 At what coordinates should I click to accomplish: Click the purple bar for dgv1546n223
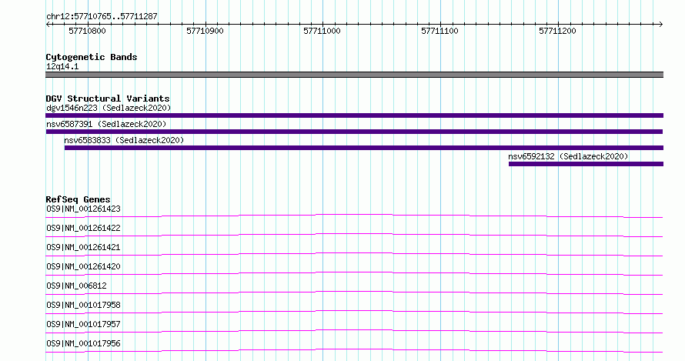click(x=354, y=115)
